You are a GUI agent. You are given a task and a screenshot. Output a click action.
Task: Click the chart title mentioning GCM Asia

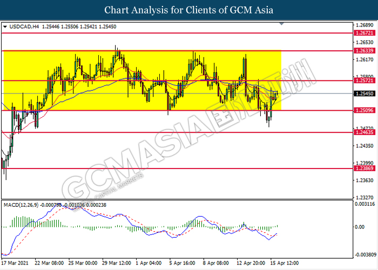189,10
